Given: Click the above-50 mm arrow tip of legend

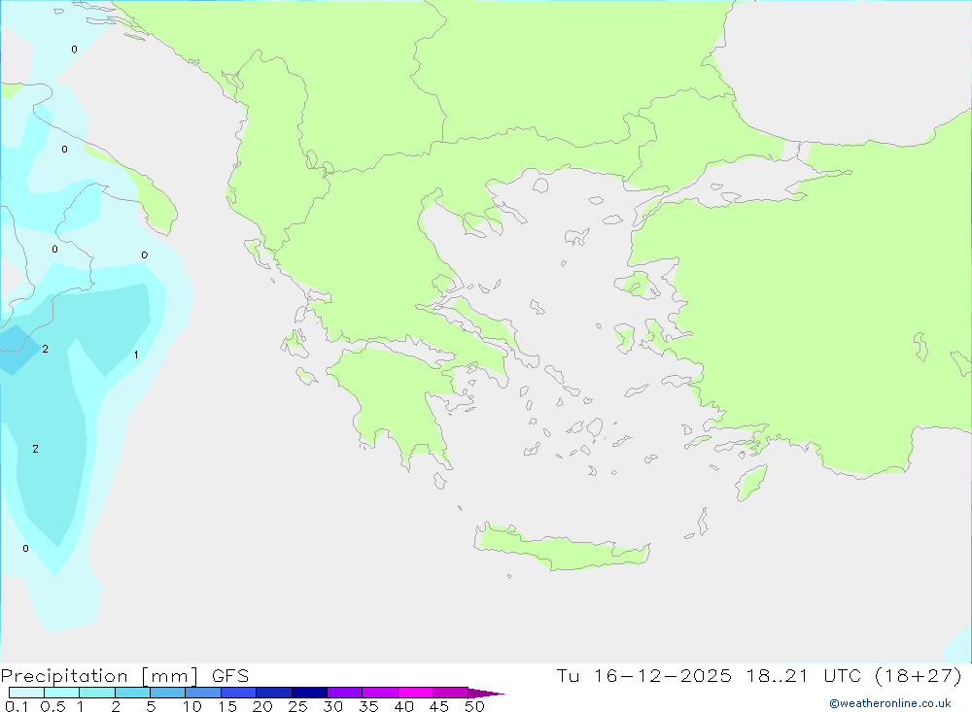Looking at the screenshot, I should (486, 694).
